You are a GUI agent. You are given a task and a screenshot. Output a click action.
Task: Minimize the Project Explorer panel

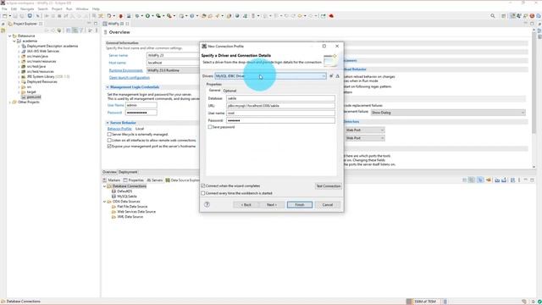pyautogui.click(x=89, y=24)
